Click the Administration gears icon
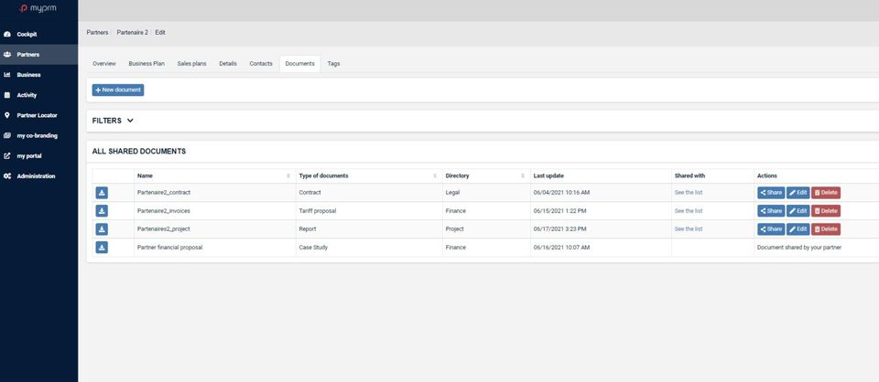 [x=7, y=176]
